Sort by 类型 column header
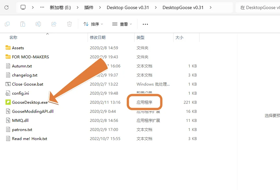Viewport: 280px width, 190px height. 140,38
